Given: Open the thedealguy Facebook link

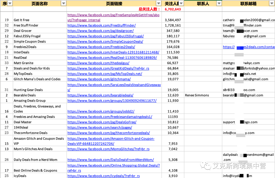Looking at the screenshot, I should pyautogui.click(x=98, y=63).
